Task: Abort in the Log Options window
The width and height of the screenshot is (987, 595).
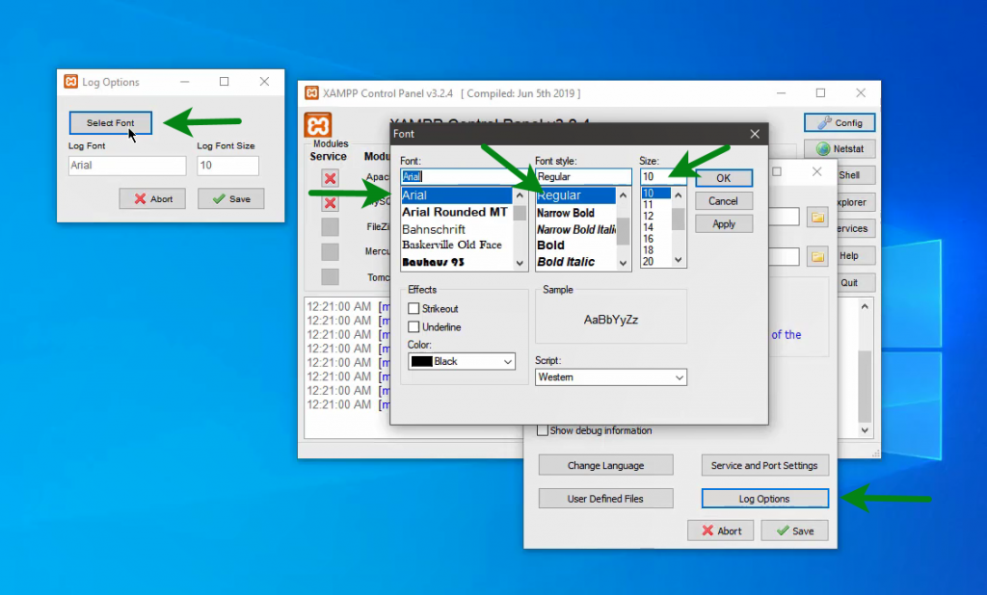Action: 152,198
